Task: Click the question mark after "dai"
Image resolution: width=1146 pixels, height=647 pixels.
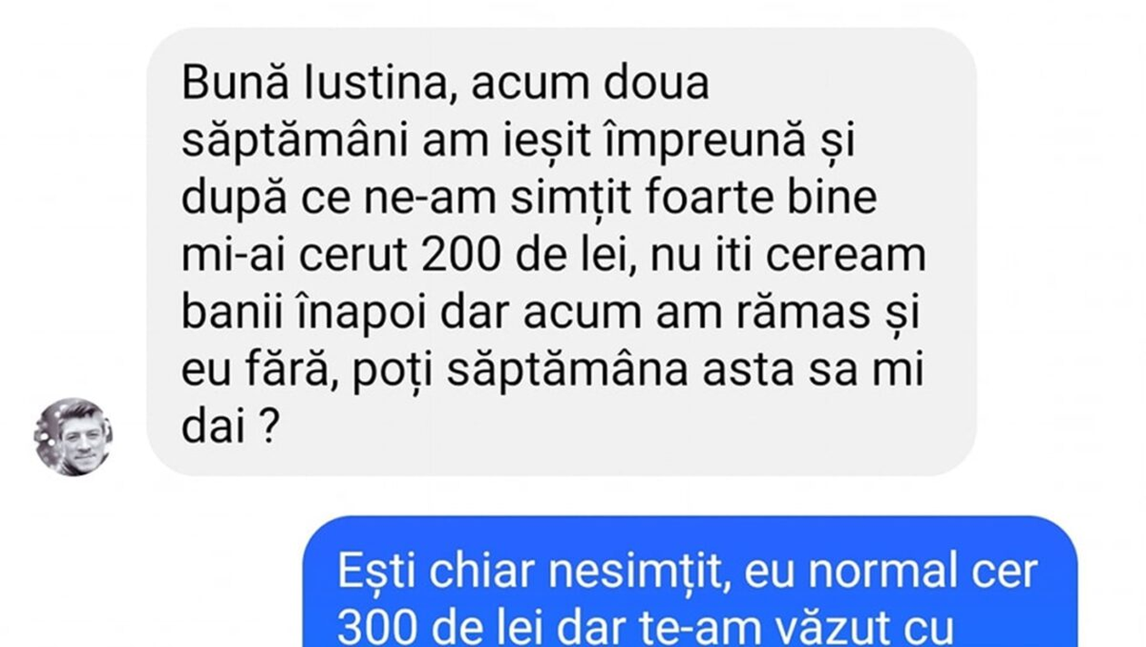Action: [x=267, y=429]
